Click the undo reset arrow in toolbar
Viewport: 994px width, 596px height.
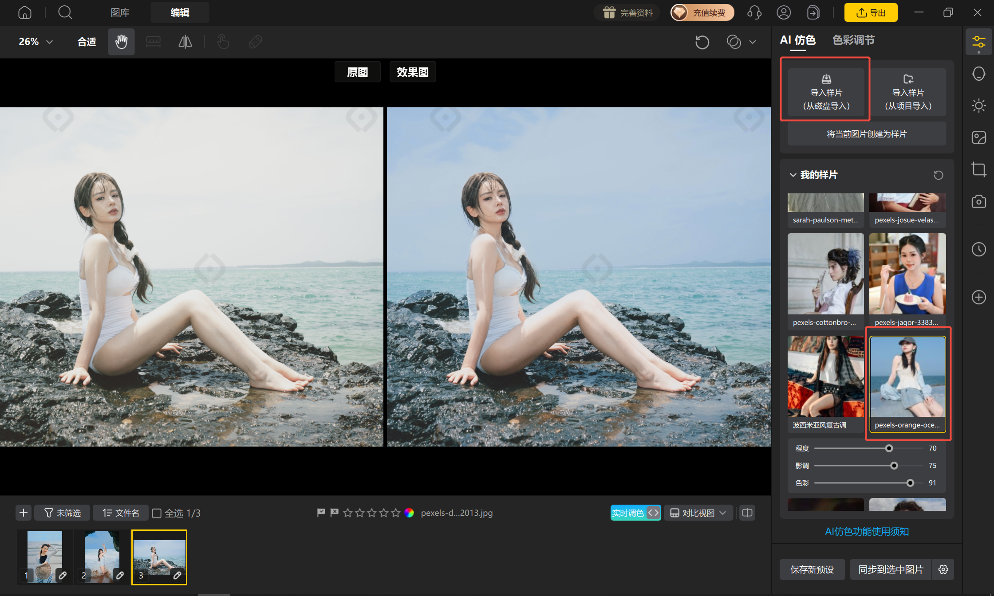pos(702,42)
